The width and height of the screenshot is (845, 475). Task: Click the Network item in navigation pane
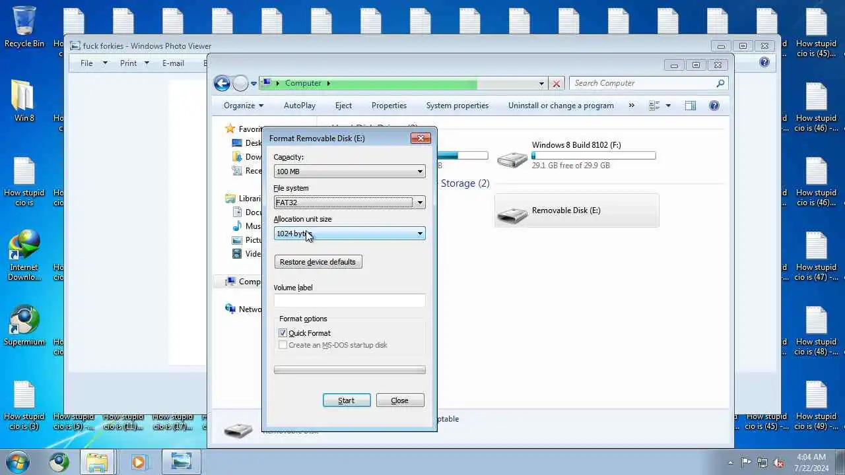(x=244, y=309)
